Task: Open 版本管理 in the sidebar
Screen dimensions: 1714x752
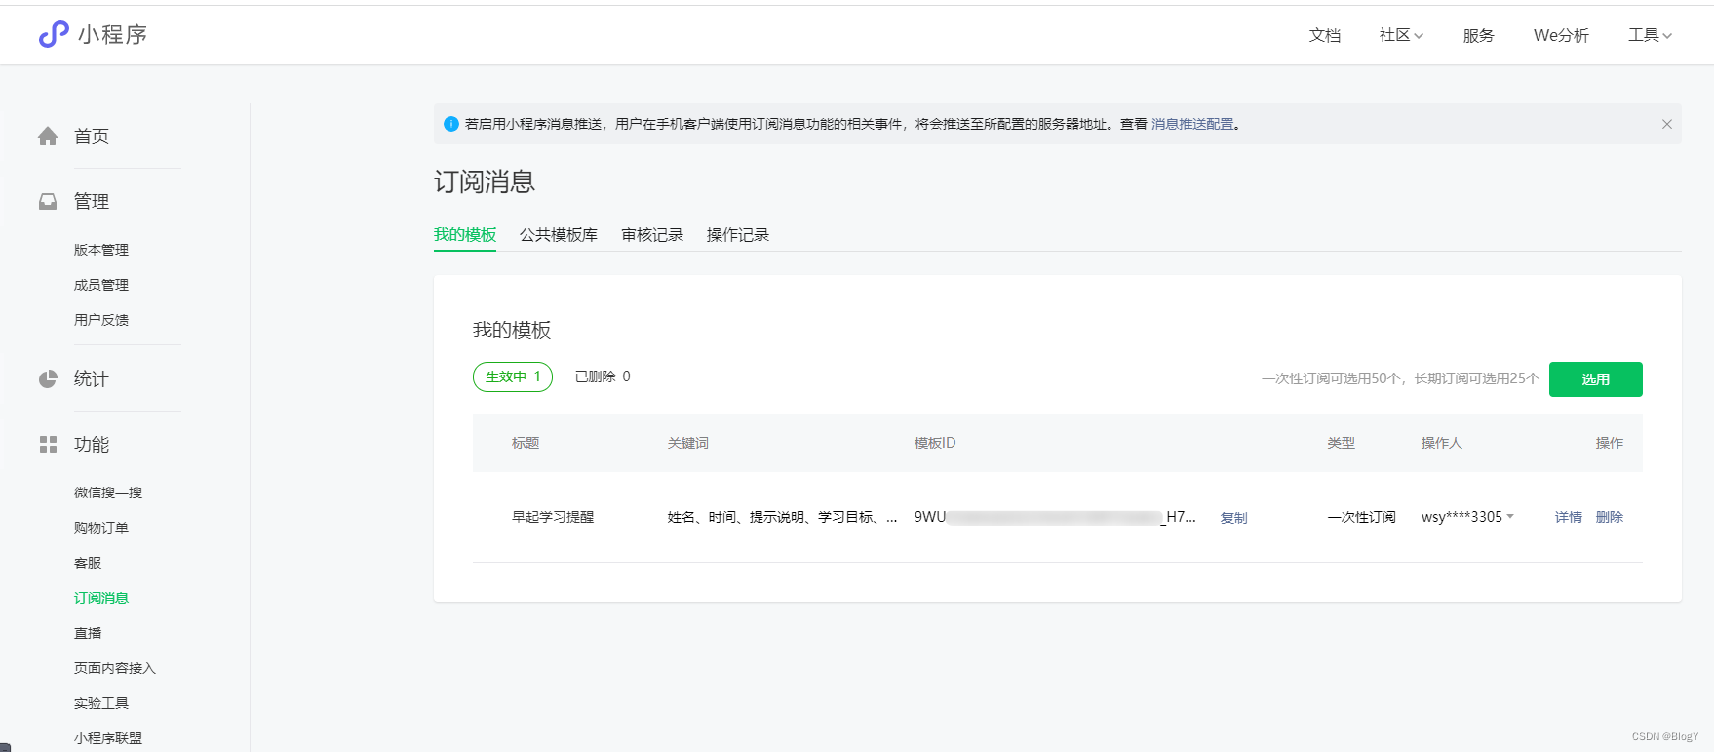Action: click(101, 250)
